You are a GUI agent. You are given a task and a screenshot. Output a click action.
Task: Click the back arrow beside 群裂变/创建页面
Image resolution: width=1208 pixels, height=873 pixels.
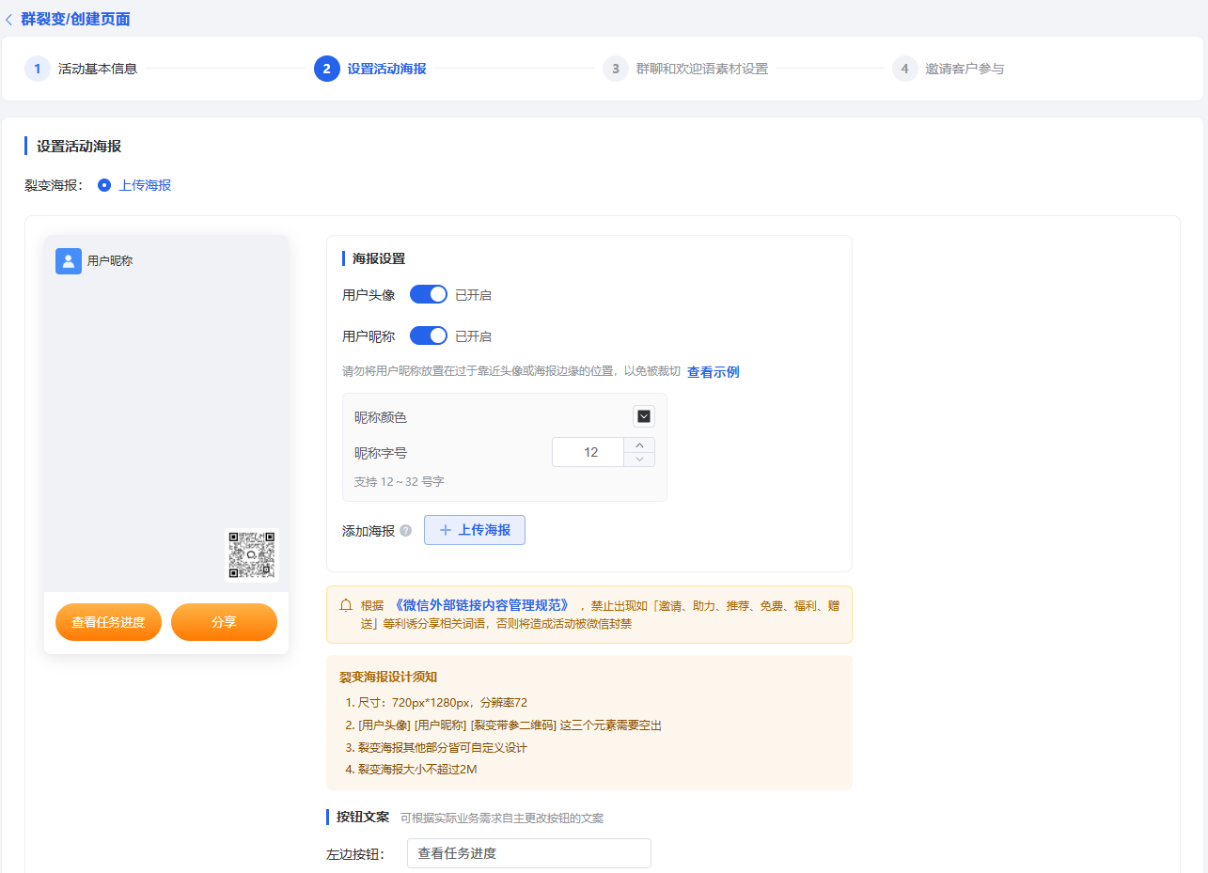pos(9,19)
